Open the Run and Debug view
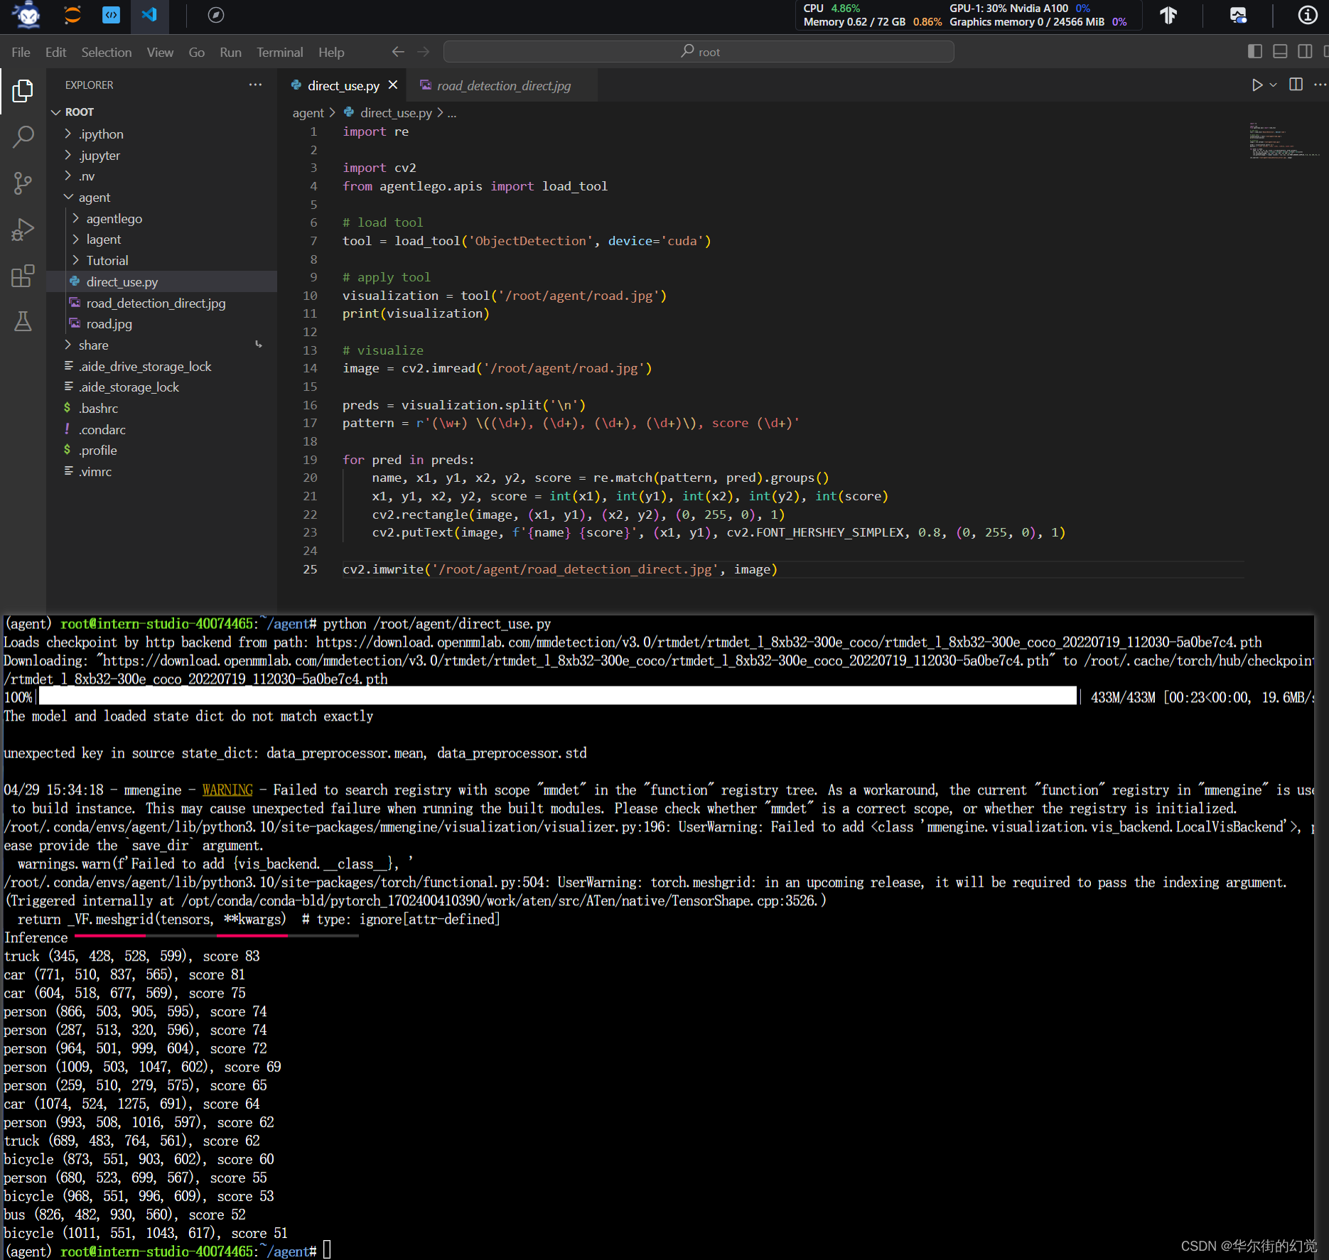 pyautogui.click(x=23, y=229)
